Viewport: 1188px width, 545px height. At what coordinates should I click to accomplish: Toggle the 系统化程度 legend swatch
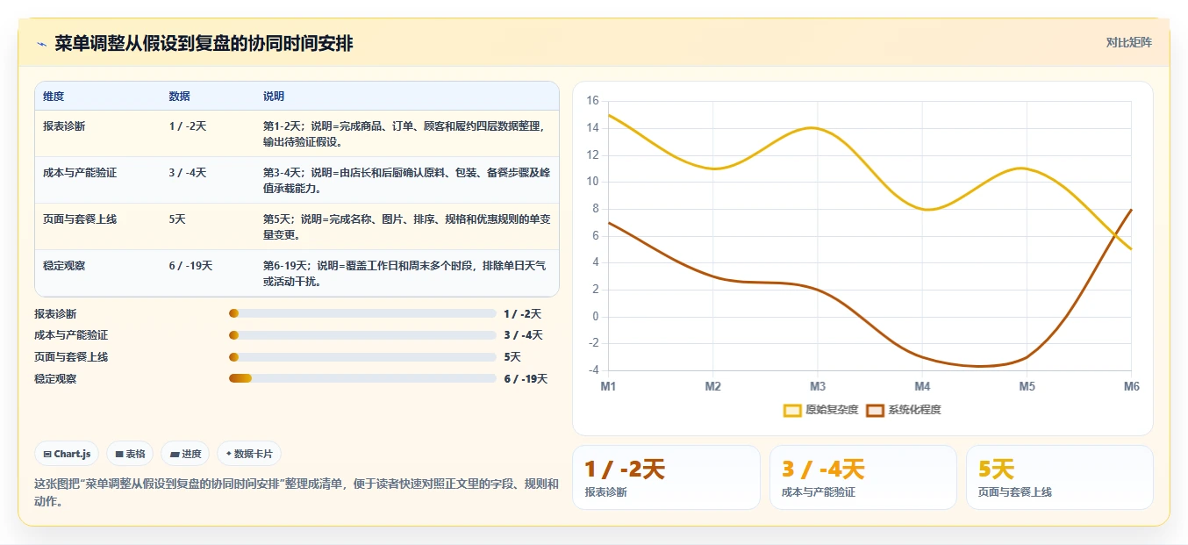point(875,410)
